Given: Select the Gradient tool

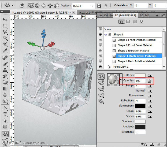Looking at the screenshot, I should pyautogui.click(x=5, y=89).
